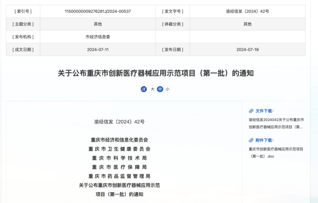The width and height of the screenshot is (318, 203).
Task: Click the date 2024-07-11
Action: coord(98,50)
